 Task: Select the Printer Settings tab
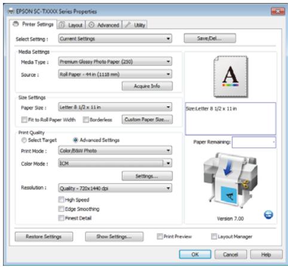tap(33, 24)
